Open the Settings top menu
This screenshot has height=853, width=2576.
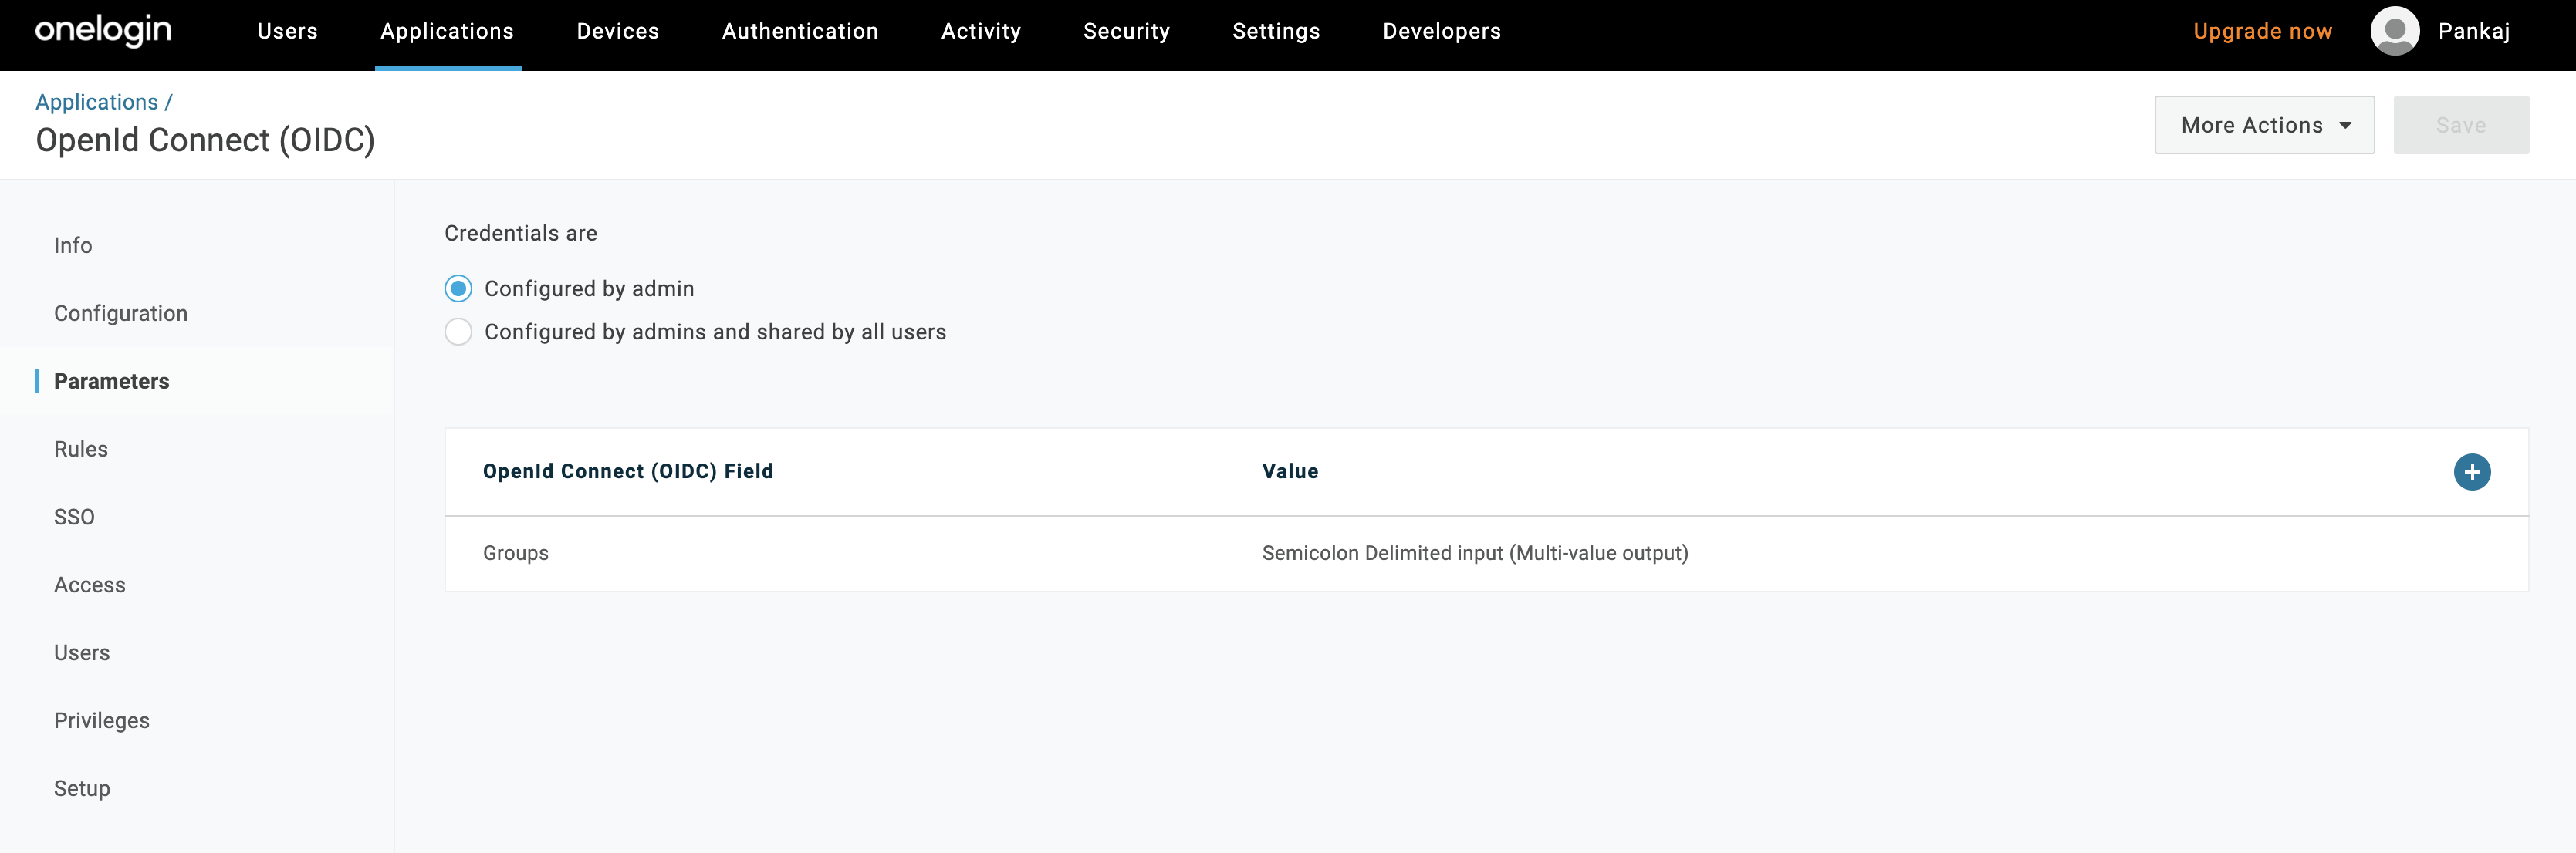point(1276,32)
